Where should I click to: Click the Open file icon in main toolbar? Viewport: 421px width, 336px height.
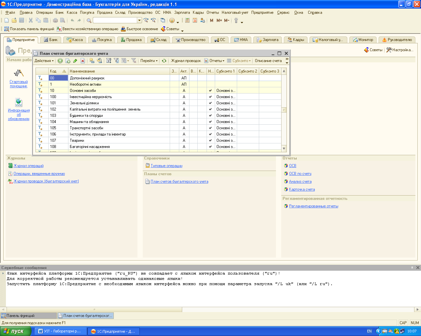(14, 20)
